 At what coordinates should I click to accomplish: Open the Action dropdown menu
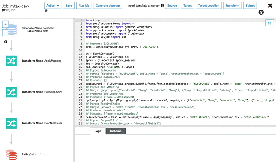coord(53,6)
